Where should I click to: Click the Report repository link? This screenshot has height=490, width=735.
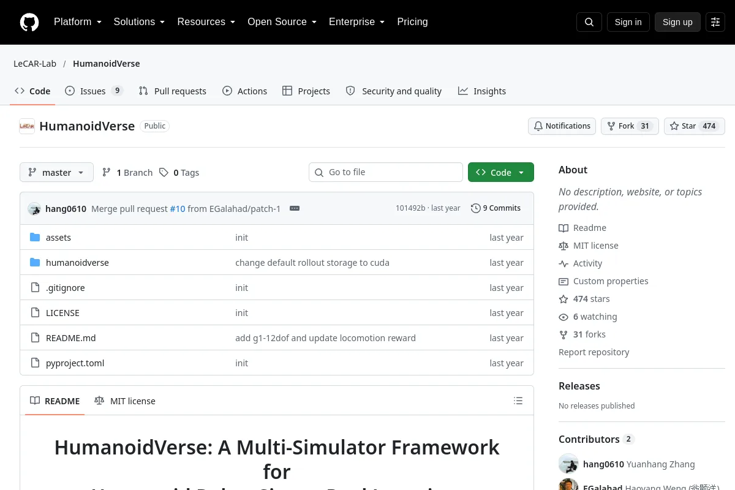point(594,352)
